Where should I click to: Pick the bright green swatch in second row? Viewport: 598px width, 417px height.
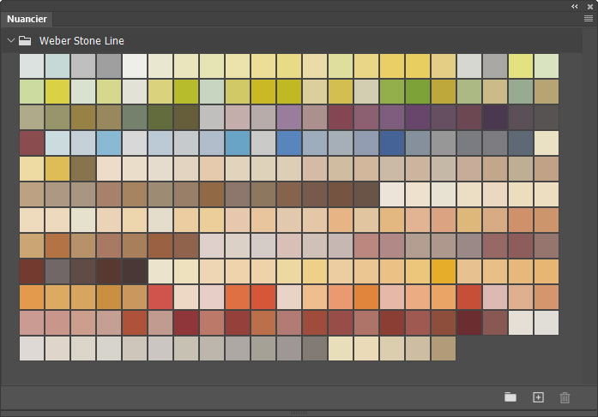[418, 92]
